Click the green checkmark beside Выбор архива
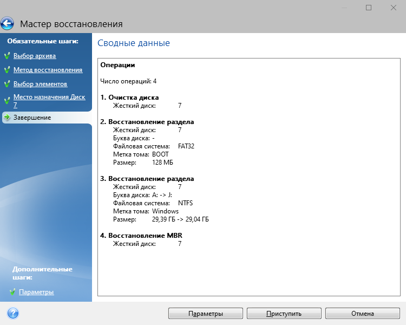This screenshot has width=406, height=325. (x=7, y=56)
